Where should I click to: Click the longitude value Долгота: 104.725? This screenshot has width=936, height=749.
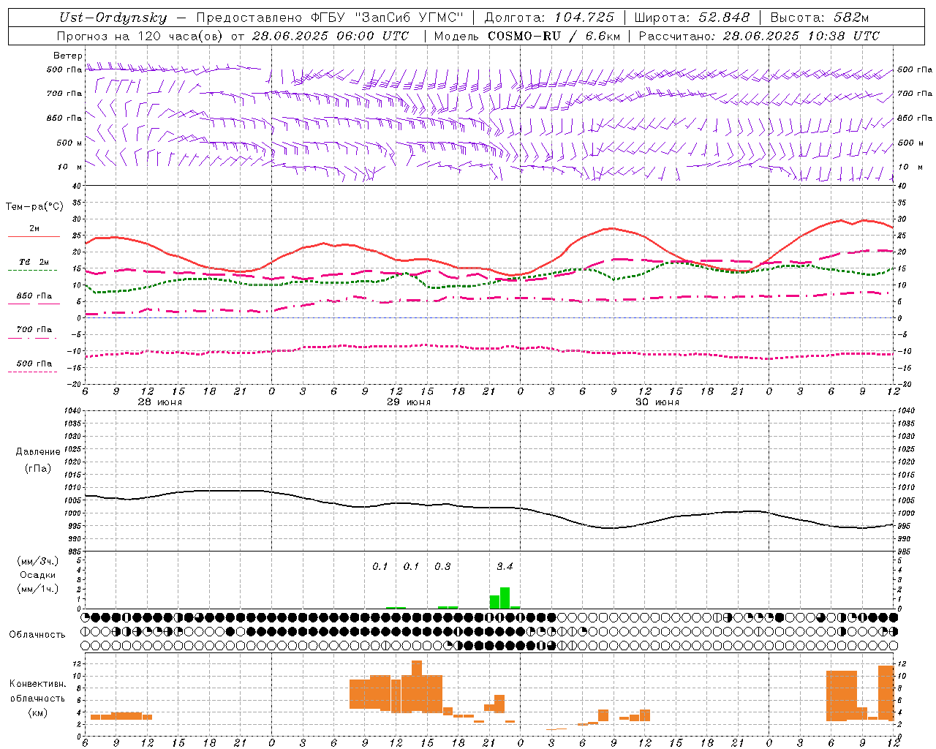(x=548, y=18)
